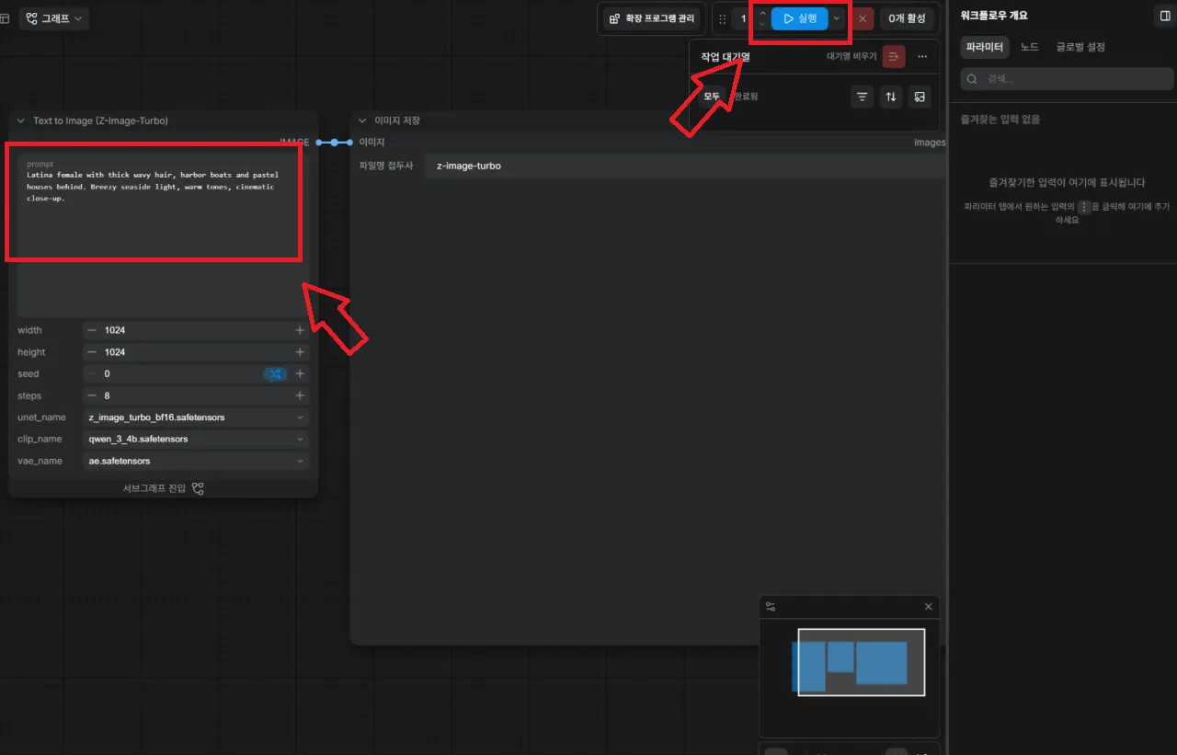
Task: Open the vae_name model dropdown
Action: click(x=197, y=461)
